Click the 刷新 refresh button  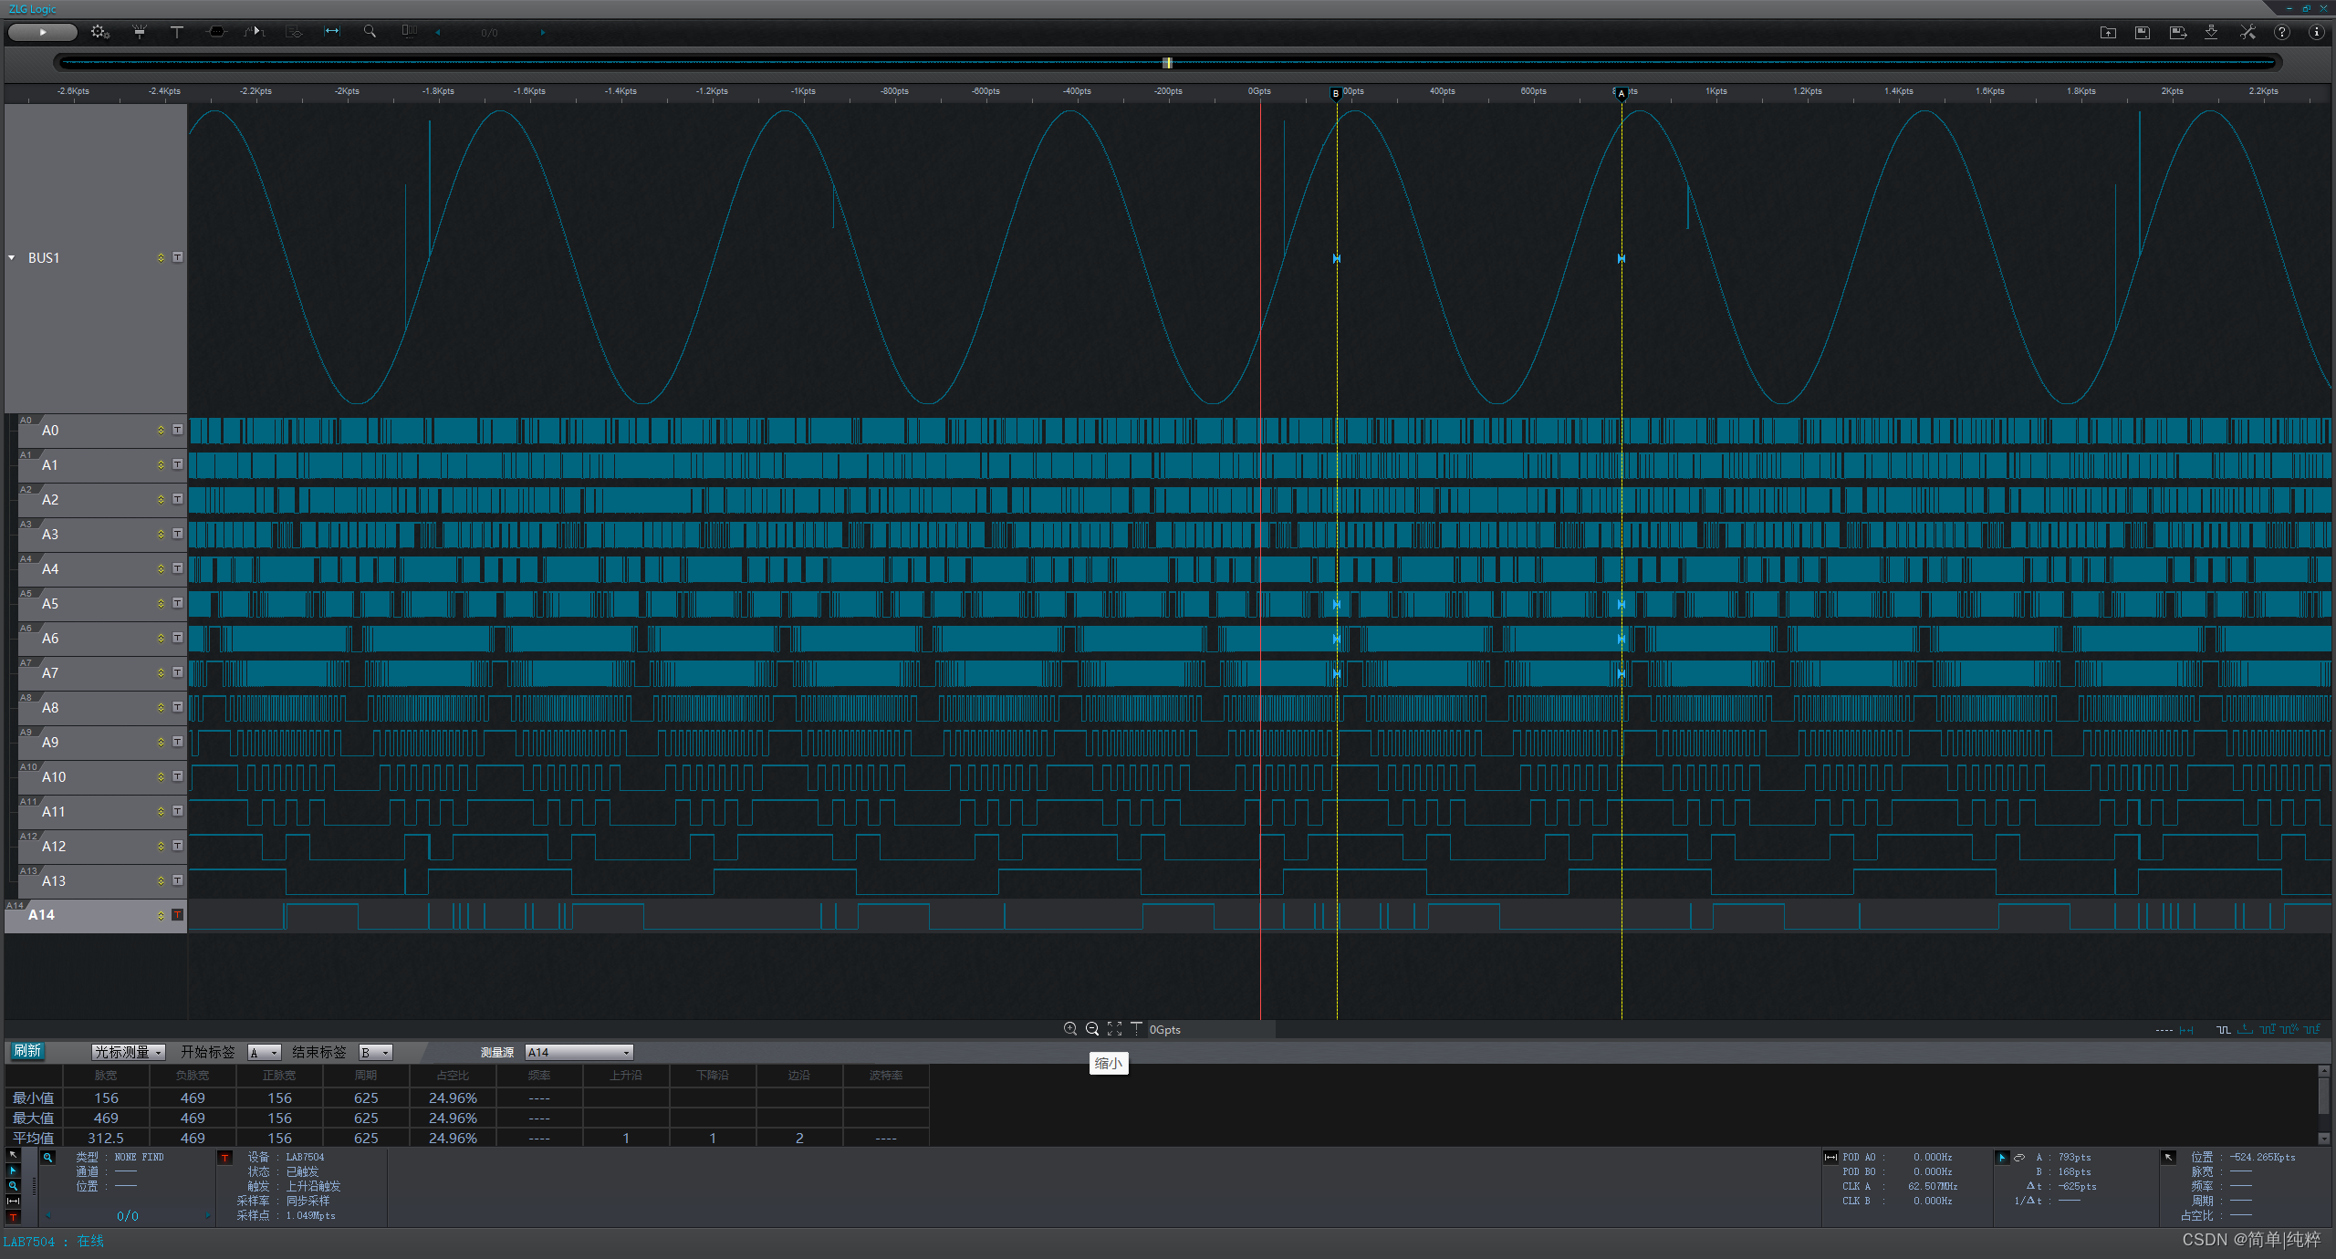[27, 1051]
